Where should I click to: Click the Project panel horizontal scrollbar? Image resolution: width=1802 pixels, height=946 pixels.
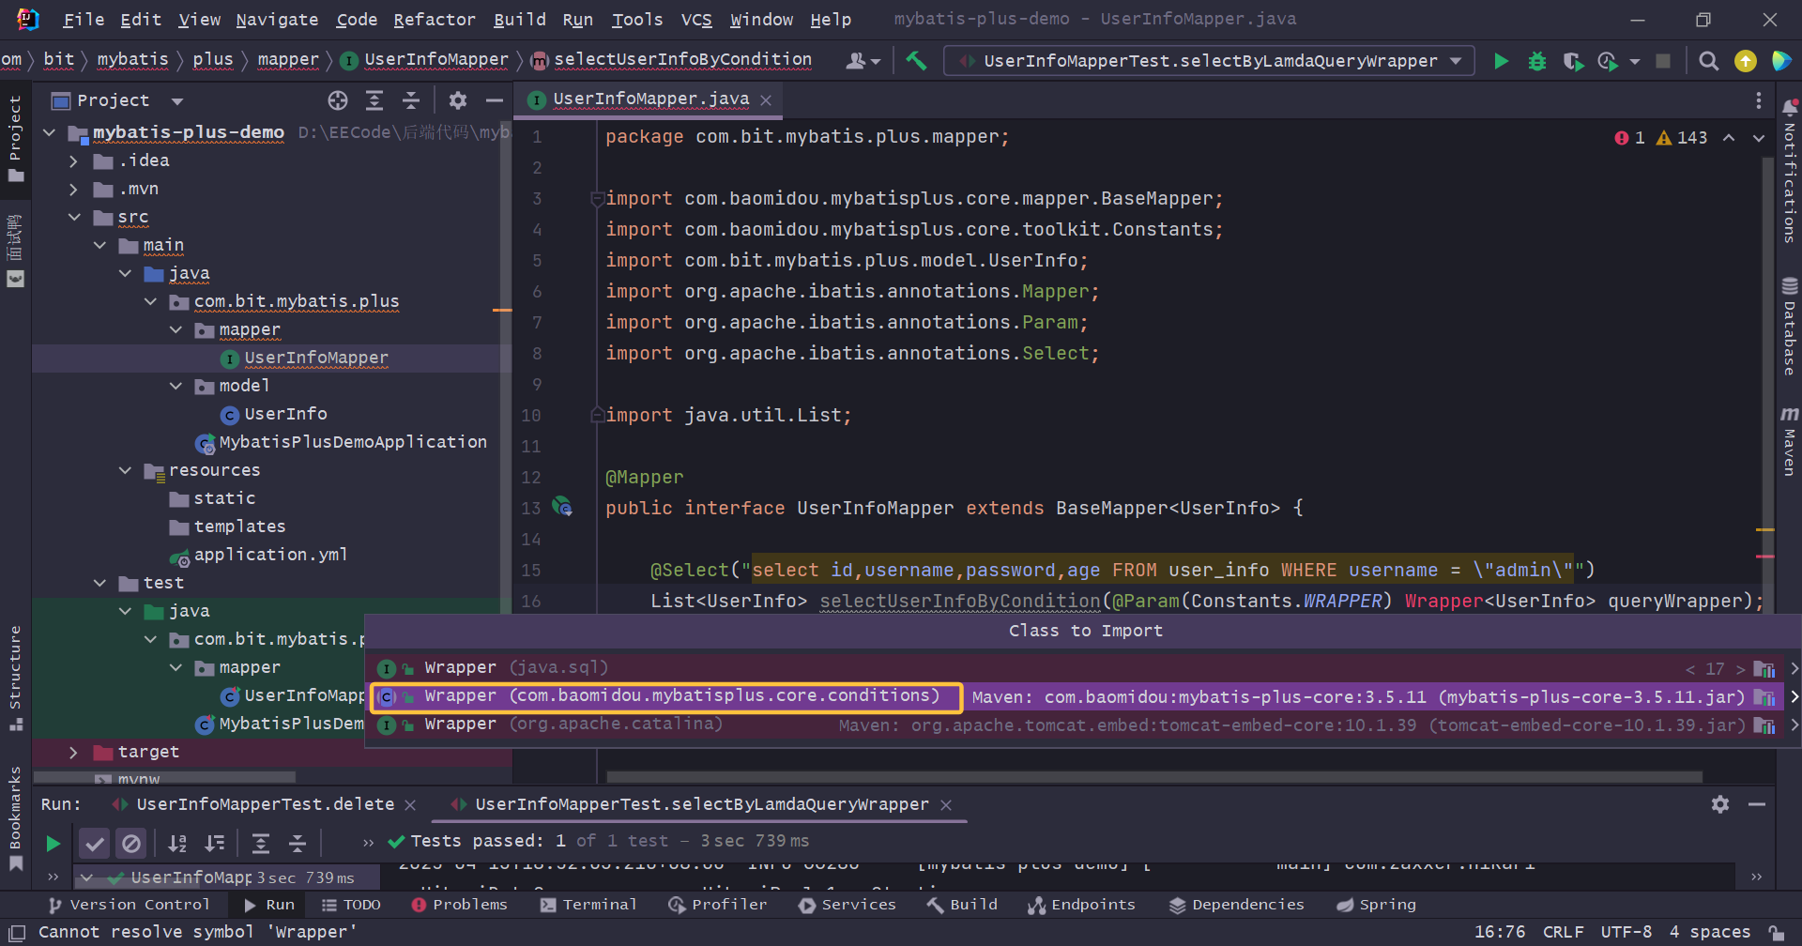(165, 777)
